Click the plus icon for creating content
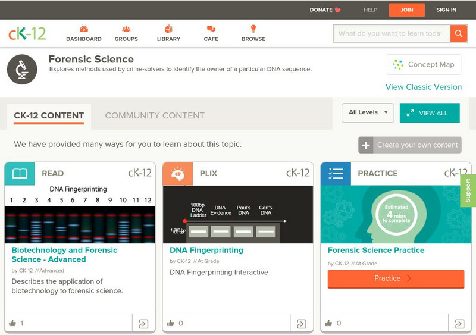Image resolution: width=476 pixels, height=335 pixels. (x=366, y=145)
